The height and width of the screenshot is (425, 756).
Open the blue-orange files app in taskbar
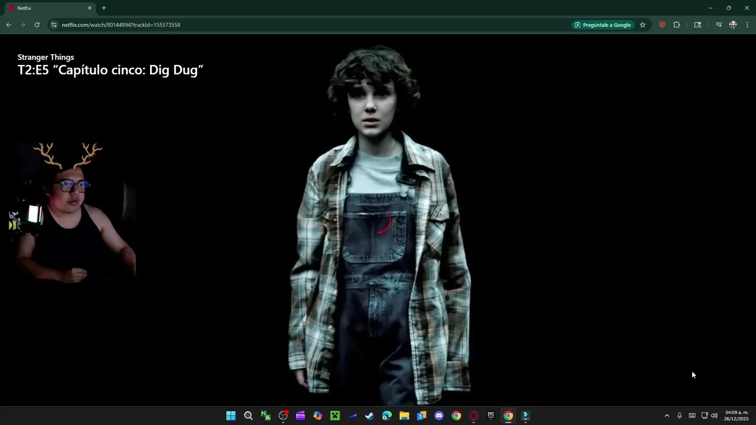tap(422, 416)
